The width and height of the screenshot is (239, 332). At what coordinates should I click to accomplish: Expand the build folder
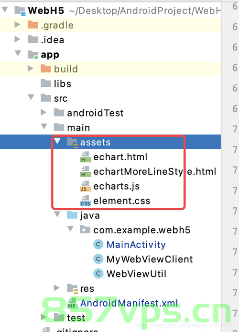tap(31, 69)
